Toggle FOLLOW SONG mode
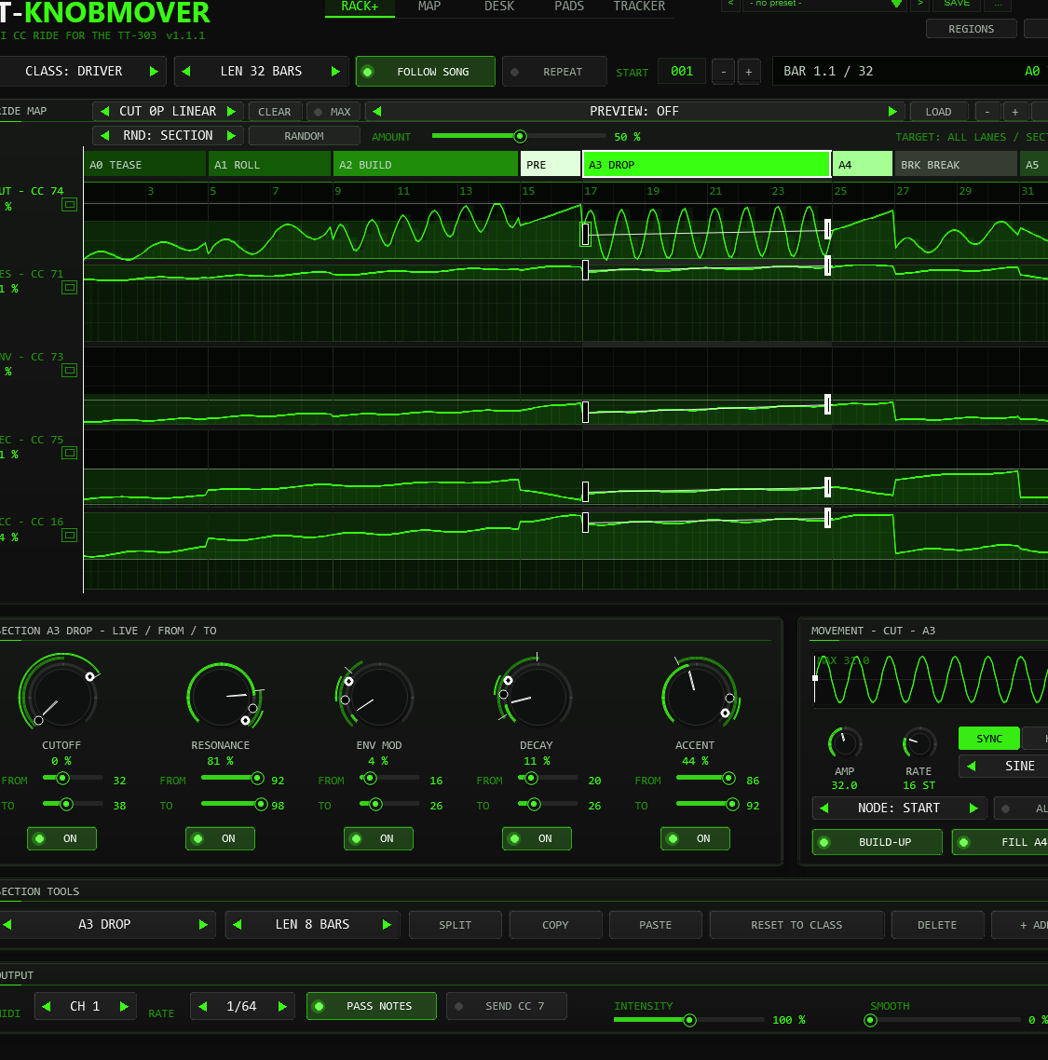 click(x=426, y=72)
